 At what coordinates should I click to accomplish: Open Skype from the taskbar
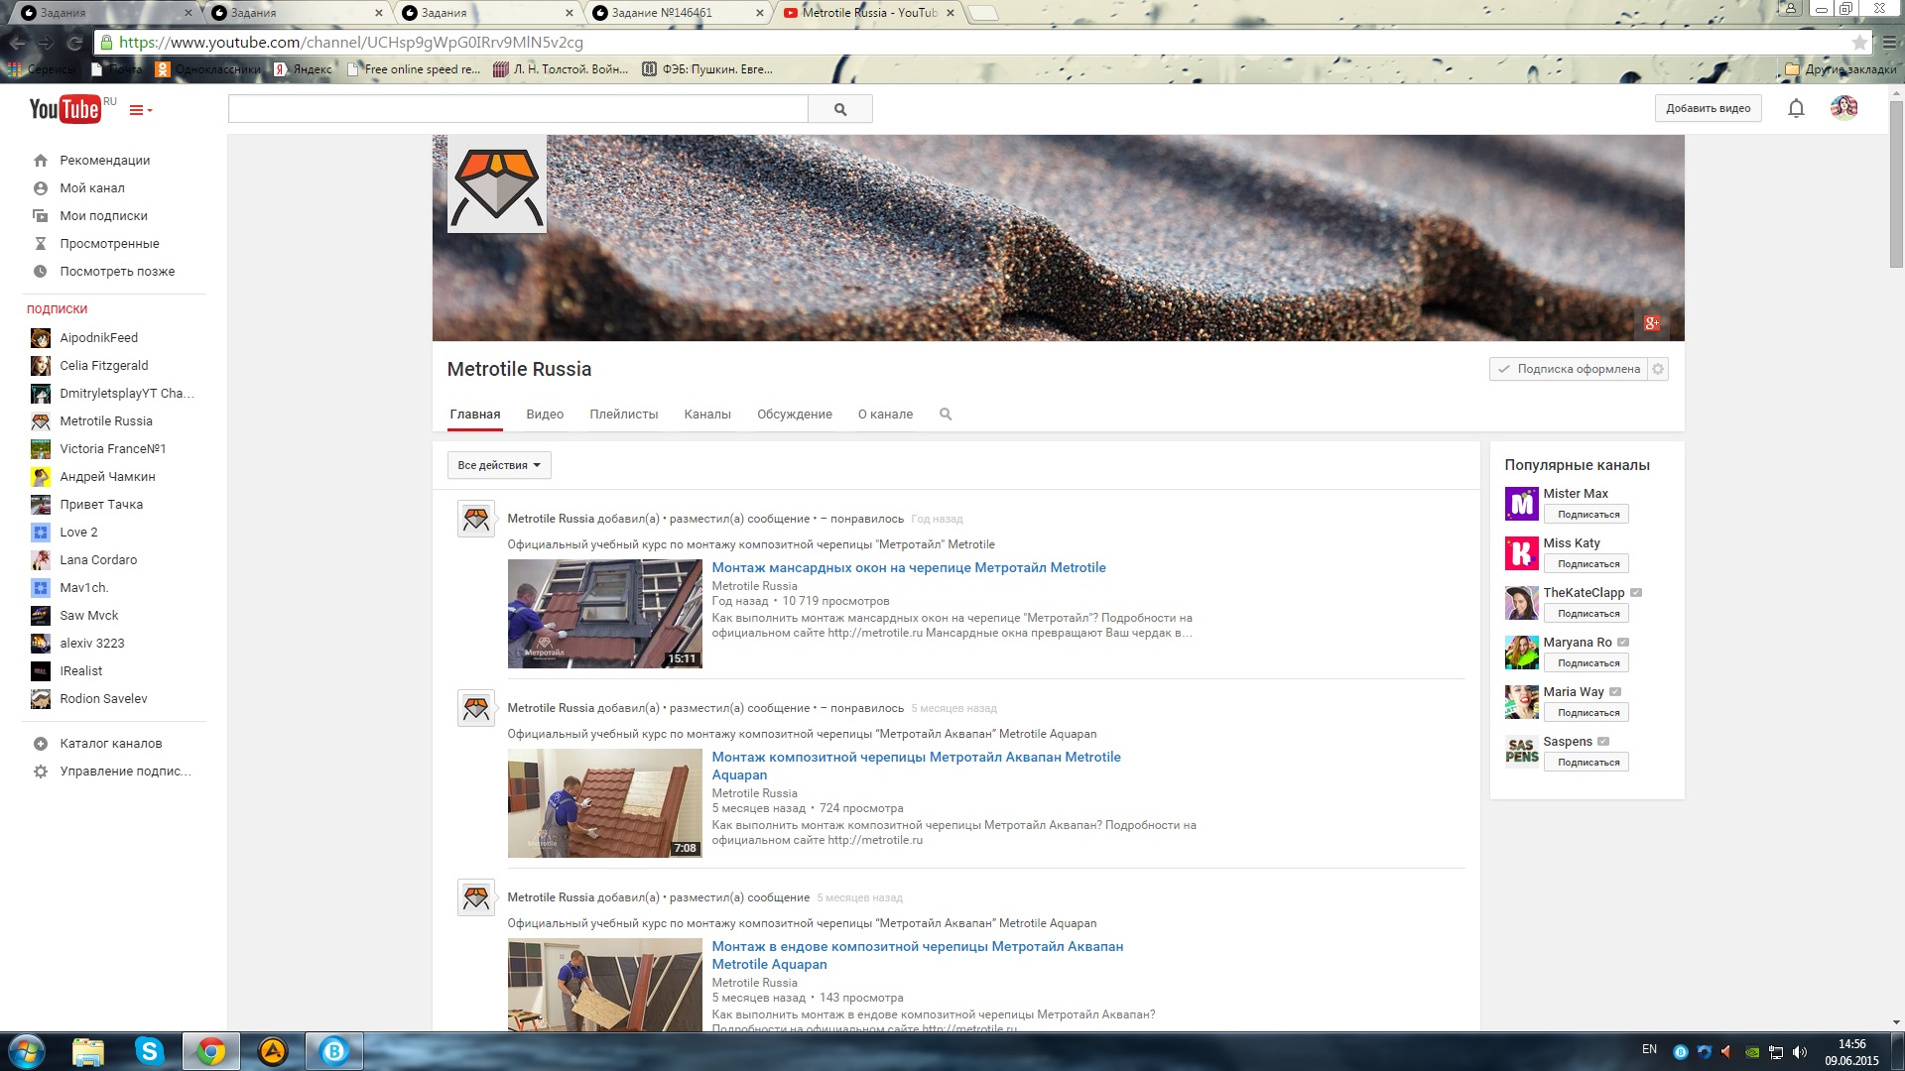(149, 1051)
